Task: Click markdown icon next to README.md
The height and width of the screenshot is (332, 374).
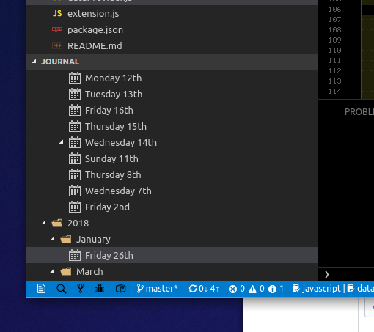Action: tap(57, 45)
